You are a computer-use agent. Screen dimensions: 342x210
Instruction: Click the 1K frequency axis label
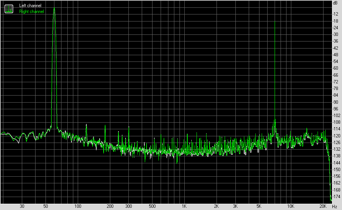click(184, 206)
